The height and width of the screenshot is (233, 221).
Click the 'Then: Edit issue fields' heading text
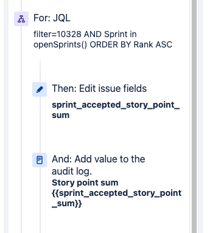coord(99,89)
